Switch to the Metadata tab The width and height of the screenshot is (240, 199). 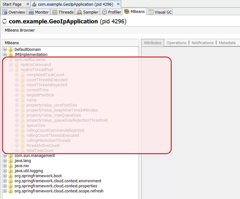pos(227,43)
